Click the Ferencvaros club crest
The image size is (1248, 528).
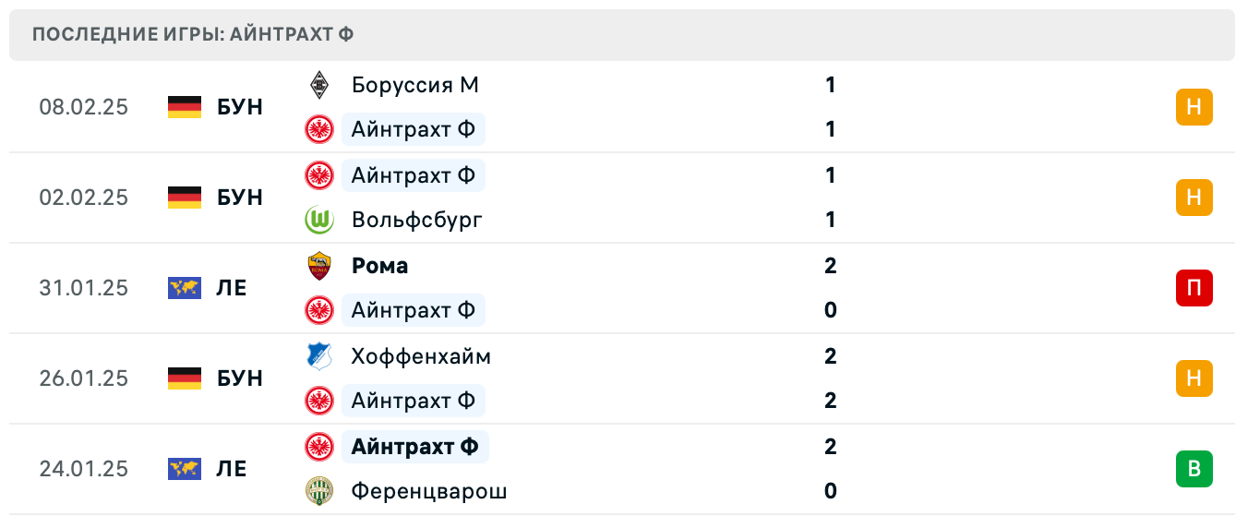pos(319,491)
